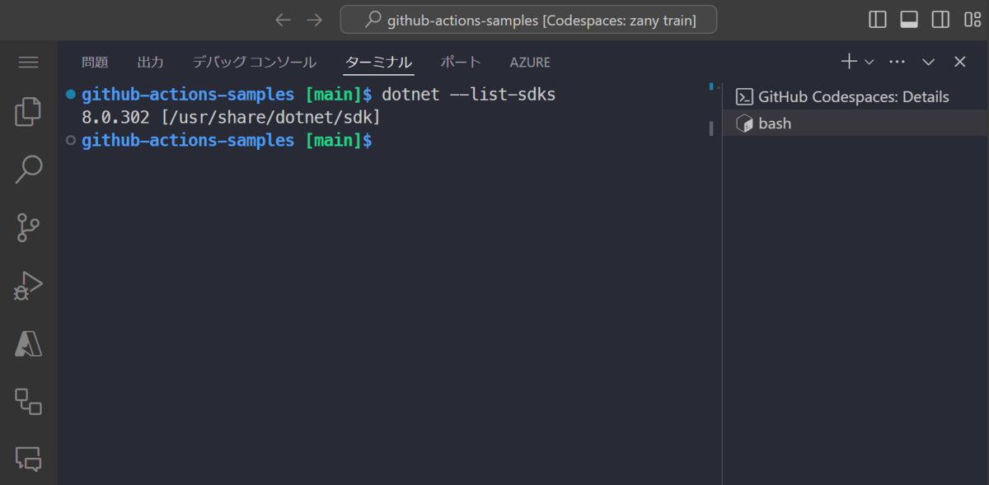This screenshot has width=989, height=485.
Task: Open the hamburger application menu
Action: click(29, 63)
